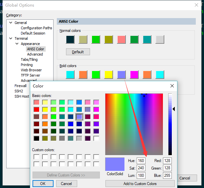
Task: Click OK in the Color dialog
Action: (x=43, y=184)
